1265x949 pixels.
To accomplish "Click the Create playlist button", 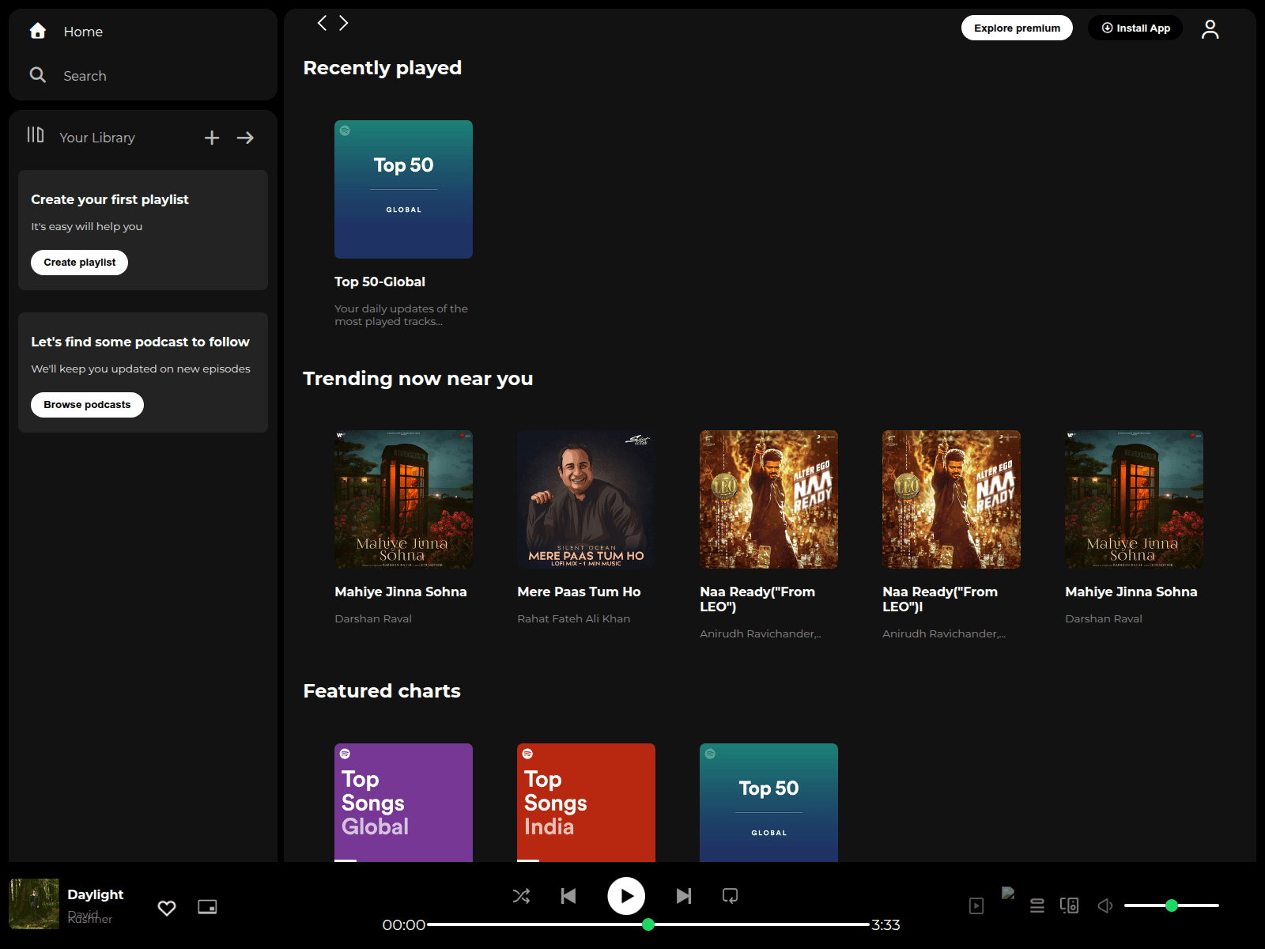I will point(79,263).
